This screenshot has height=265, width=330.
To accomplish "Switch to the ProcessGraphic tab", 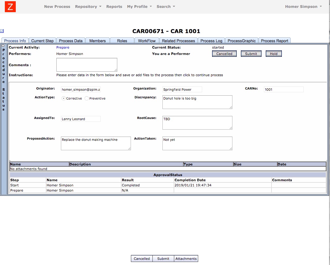I will (242, 40).
